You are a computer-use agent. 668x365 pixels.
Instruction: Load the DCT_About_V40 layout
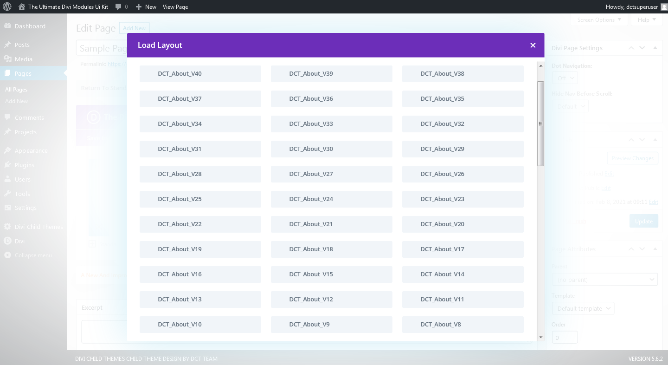click(200, 74)
